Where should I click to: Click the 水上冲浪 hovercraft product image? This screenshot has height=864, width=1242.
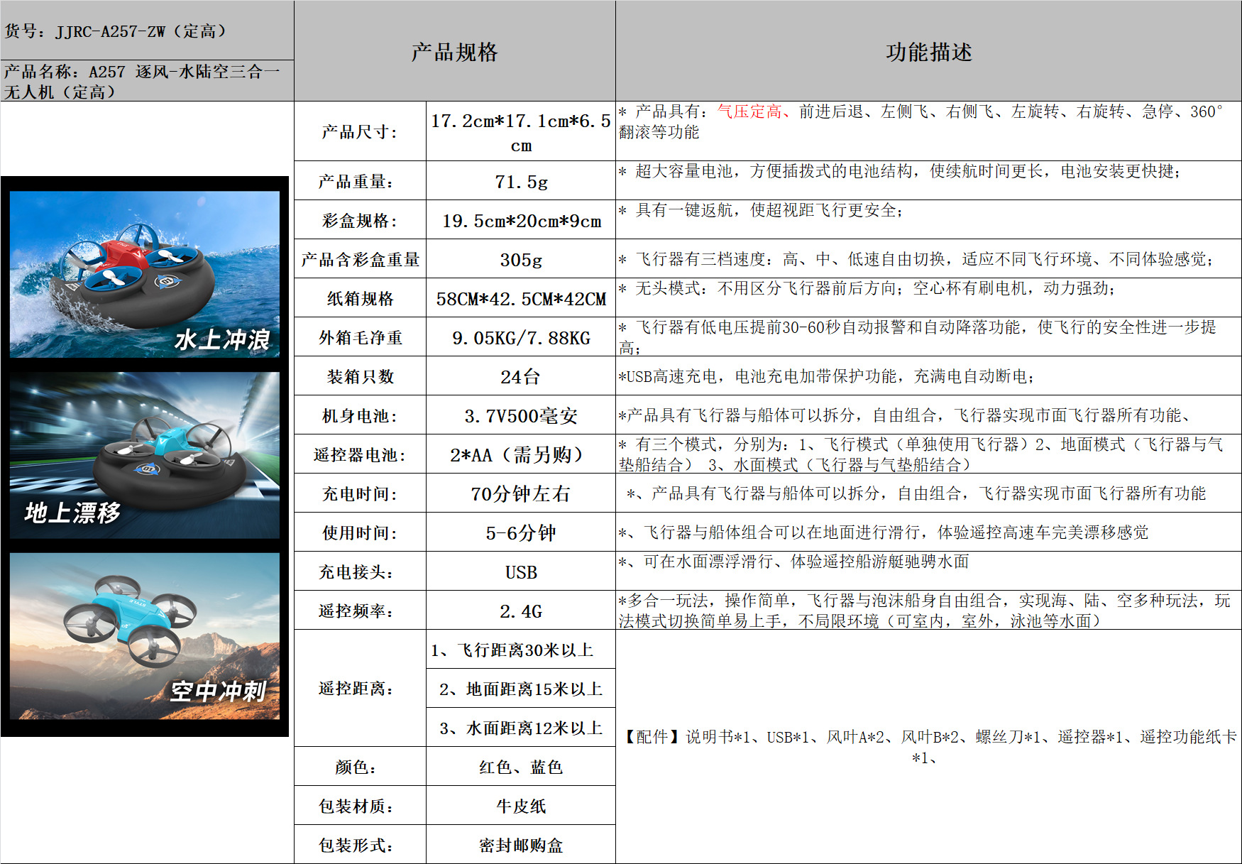pyautogui.click(x=145, y=273)
